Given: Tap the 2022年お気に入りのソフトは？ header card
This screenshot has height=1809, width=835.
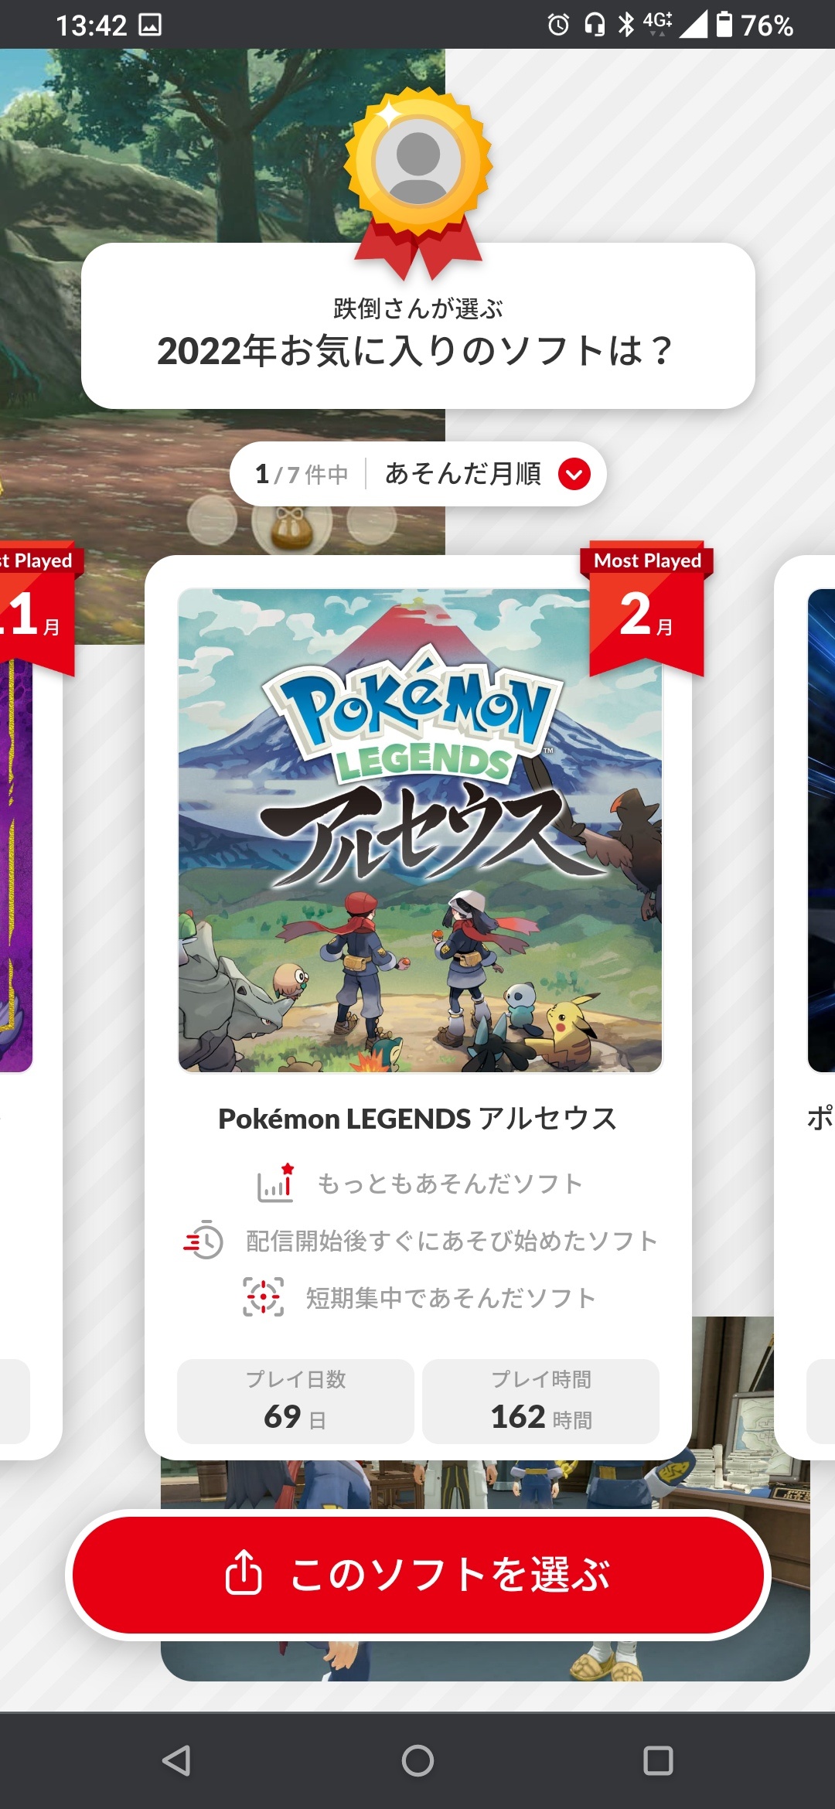Looking at the screenshot, I should (x=418, y=325).
